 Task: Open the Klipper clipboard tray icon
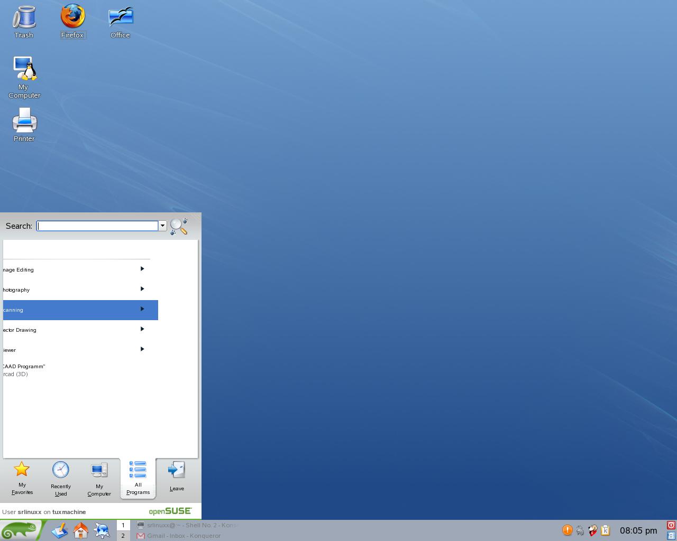(606, 530)
